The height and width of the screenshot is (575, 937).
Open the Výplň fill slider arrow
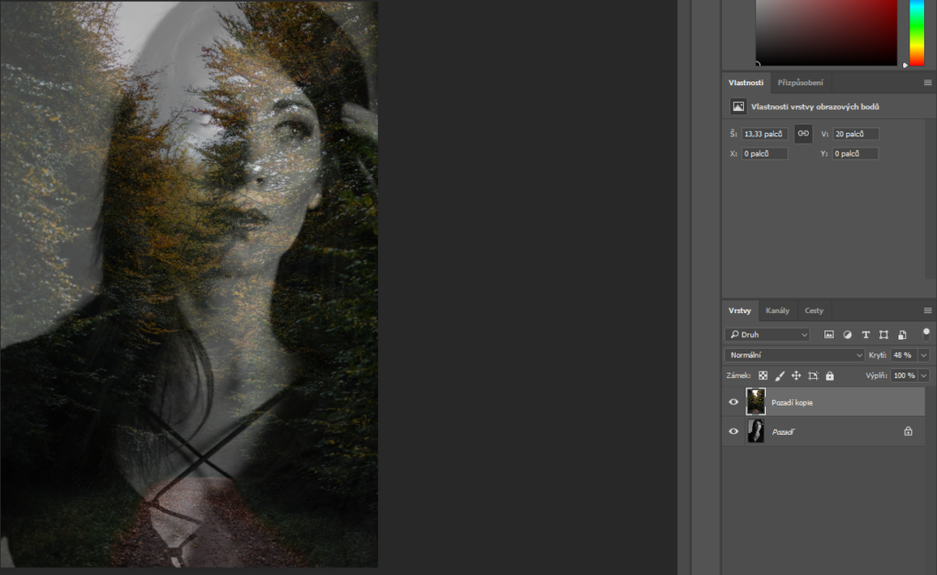[924, 375]
